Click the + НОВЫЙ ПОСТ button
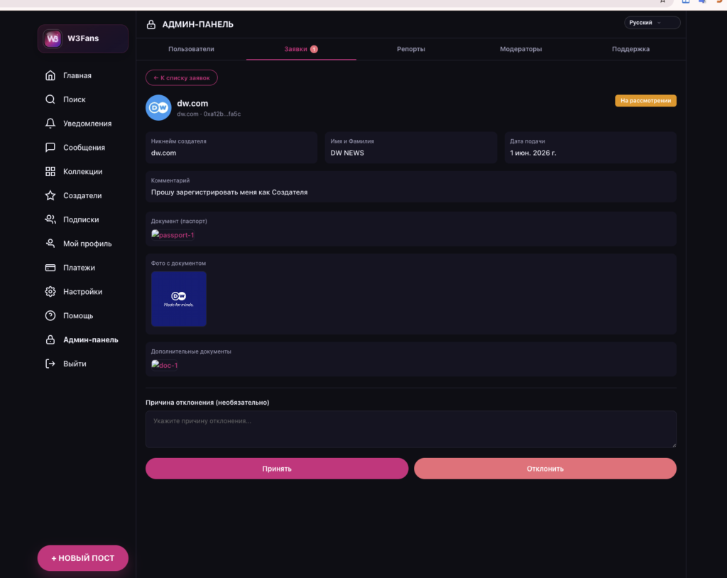This screenshot has height=578, width=727. tap(82, 558)
